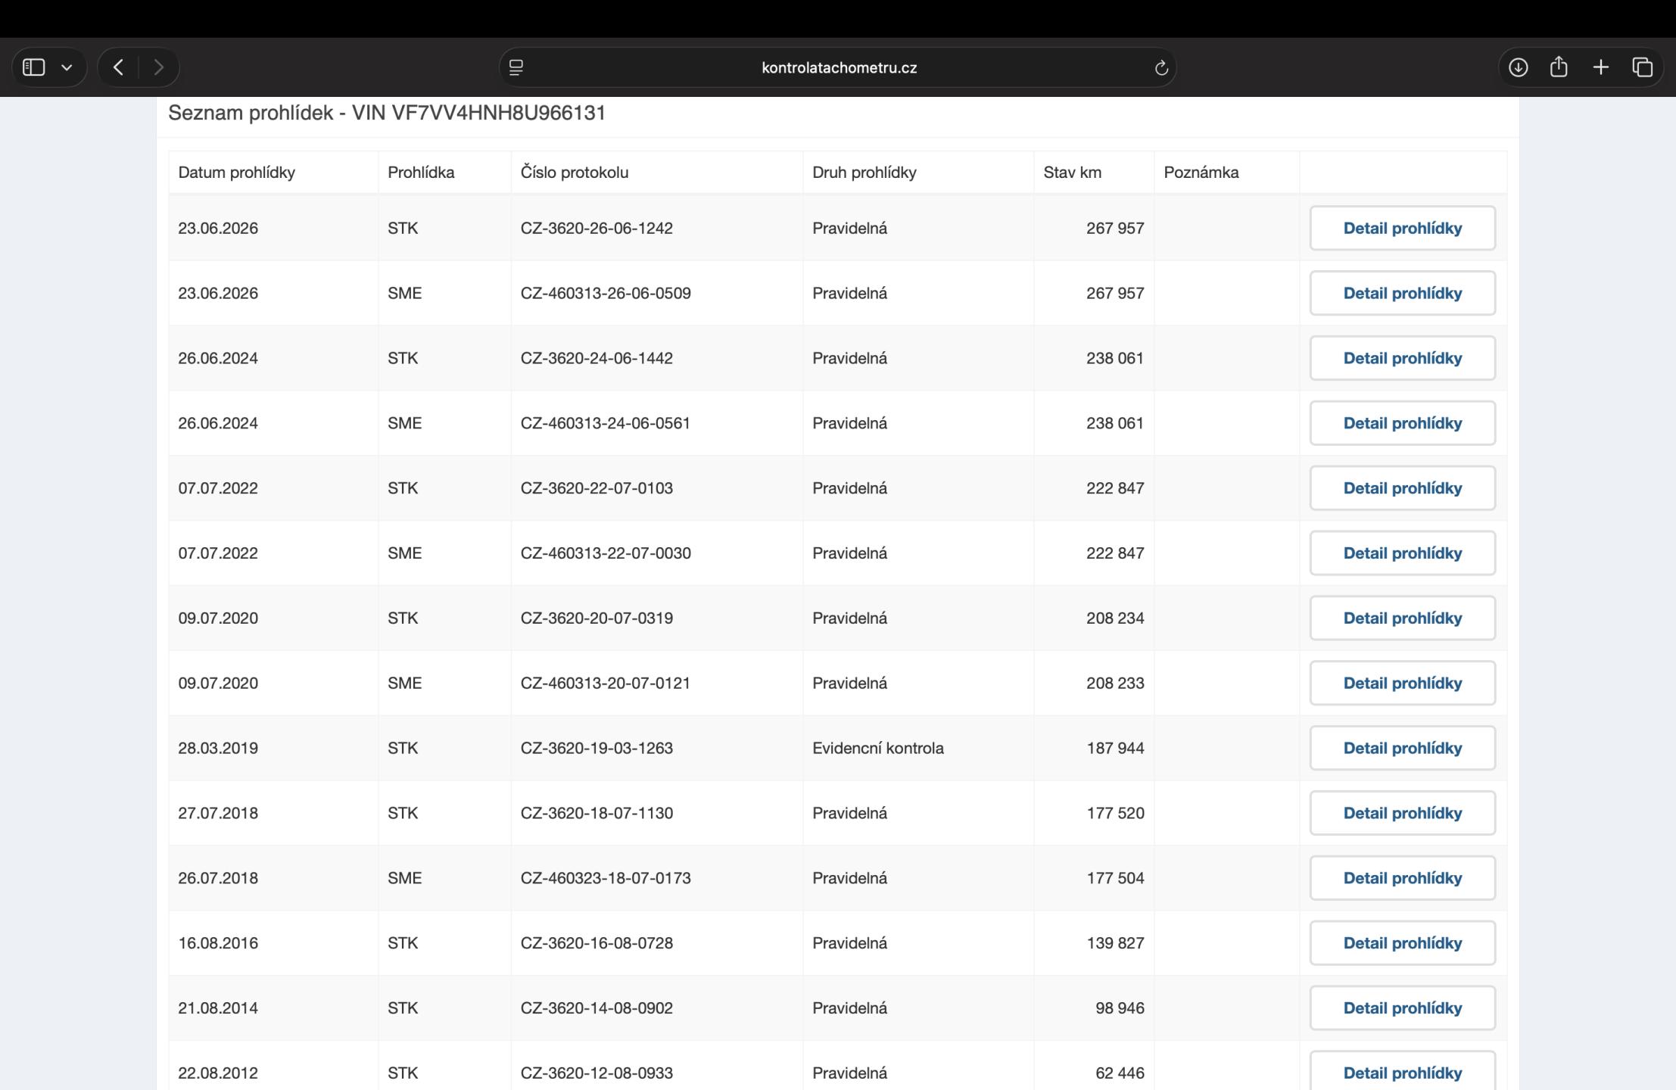Click the date 27.07.2018
Image resolution: width=1676 pixels, height=1090 pixels.
pos(218,813)
